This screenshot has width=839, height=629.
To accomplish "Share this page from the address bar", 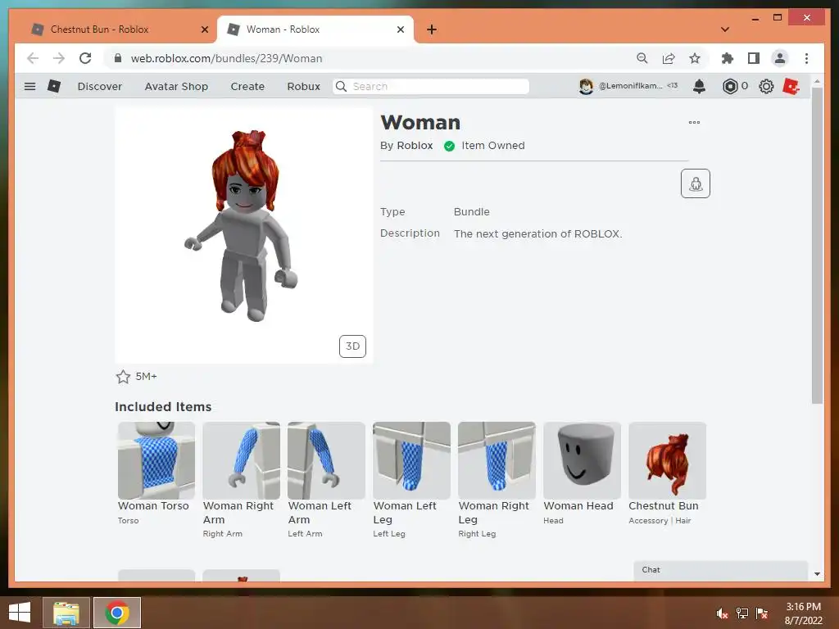I will (x=669, y=58).
